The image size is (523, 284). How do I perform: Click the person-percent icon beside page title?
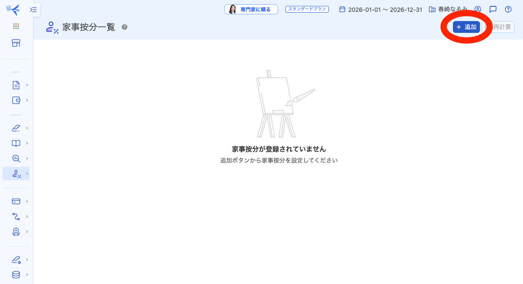click(52, 27)
